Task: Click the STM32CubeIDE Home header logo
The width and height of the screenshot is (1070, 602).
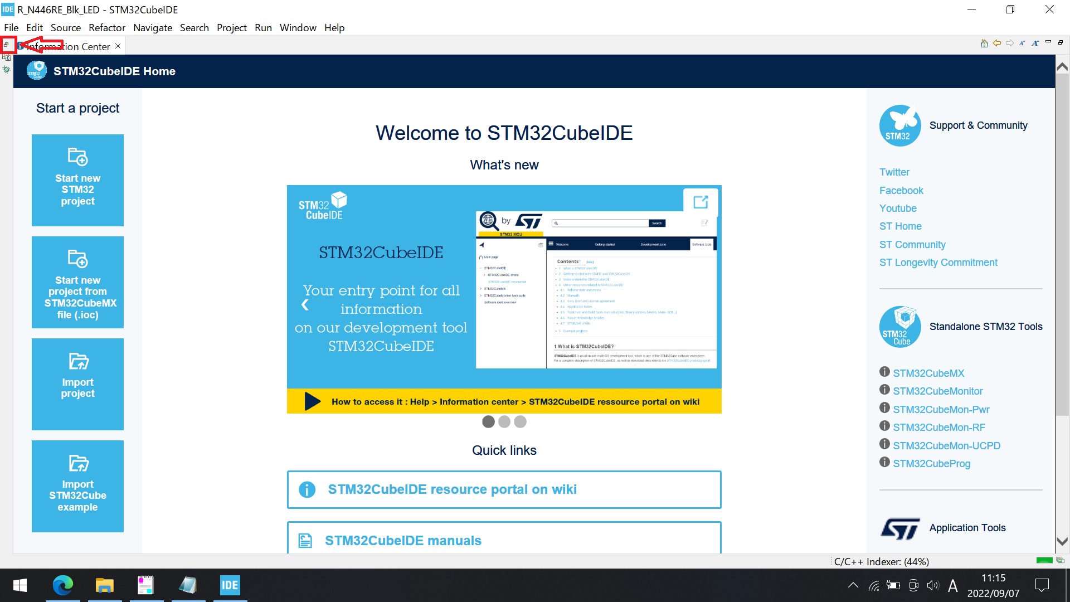Action: pos(37,71)
